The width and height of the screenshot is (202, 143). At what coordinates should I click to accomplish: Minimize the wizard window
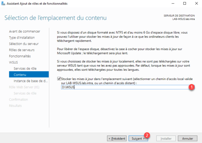(x=173, y=4)
